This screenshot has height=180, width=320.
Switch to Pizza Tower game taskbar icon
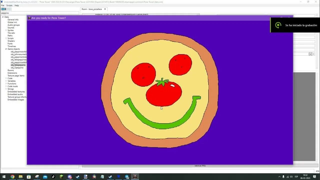135,177
